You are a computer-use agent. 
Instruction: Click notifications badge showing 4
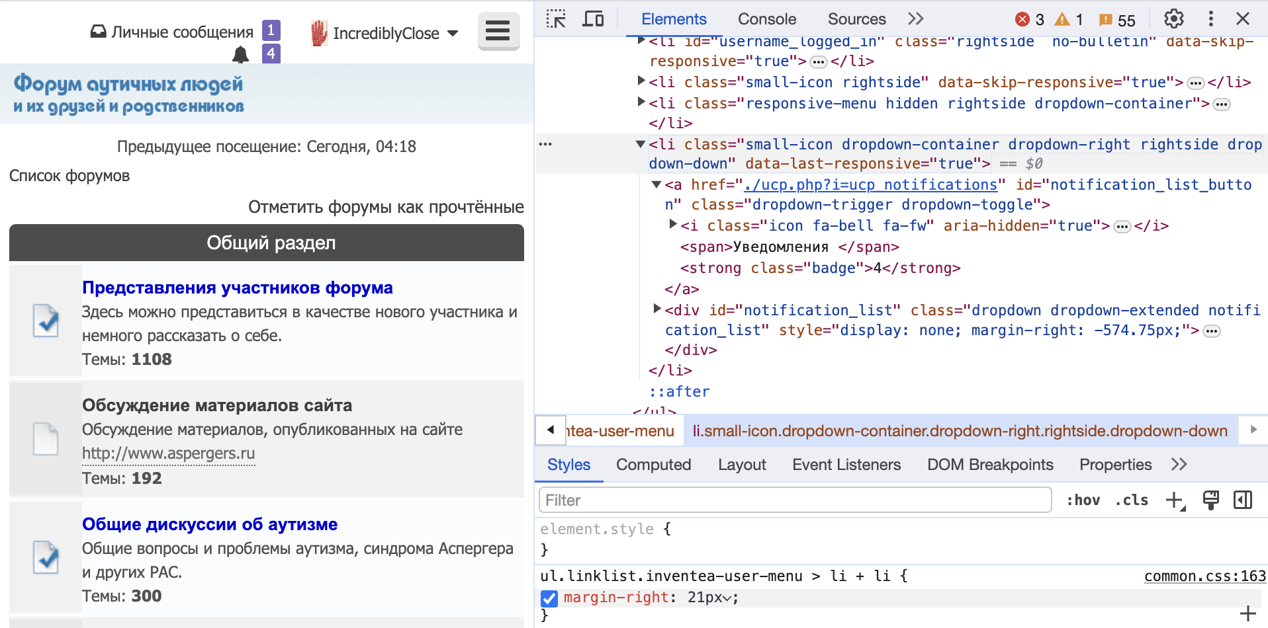pos(271,53)
